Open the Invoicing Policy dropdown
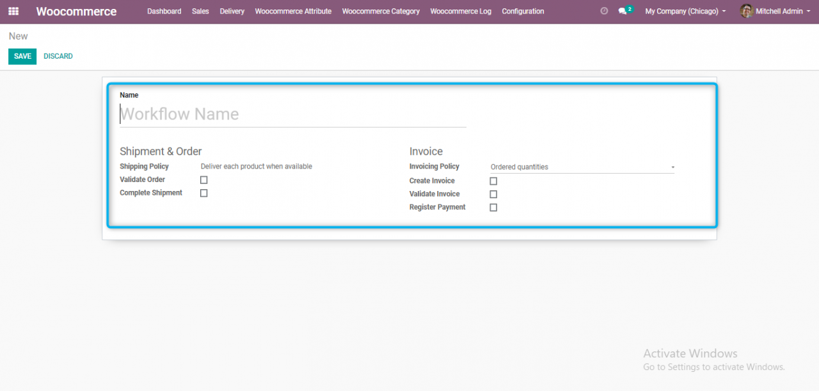Image resolution: width=819 pixels, height=391 pixels. (x=671, y=167)
